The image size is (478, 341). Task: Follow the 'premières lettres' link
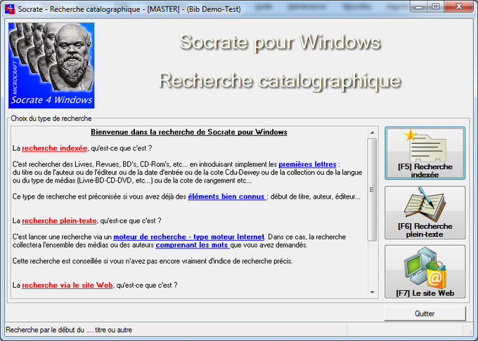click(307, 164)
